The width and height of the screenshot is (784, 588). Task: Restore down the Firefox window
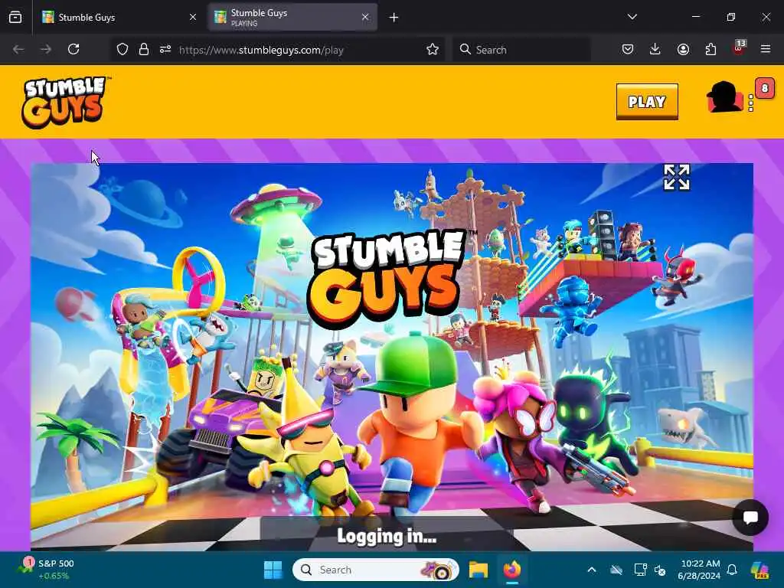point(731,17)
